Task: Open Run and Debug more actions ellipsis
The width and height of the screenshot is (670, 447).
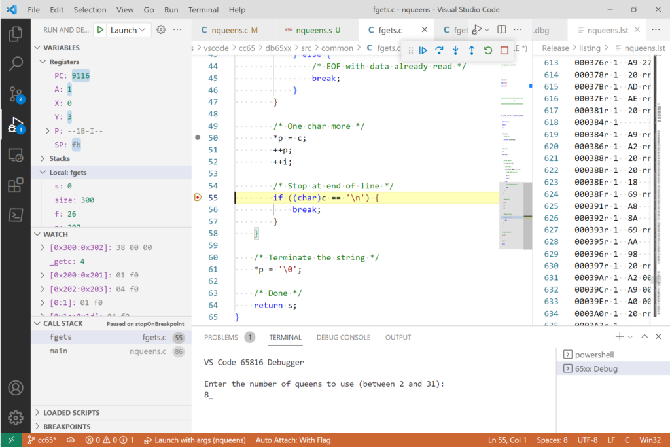Action: 177,29
